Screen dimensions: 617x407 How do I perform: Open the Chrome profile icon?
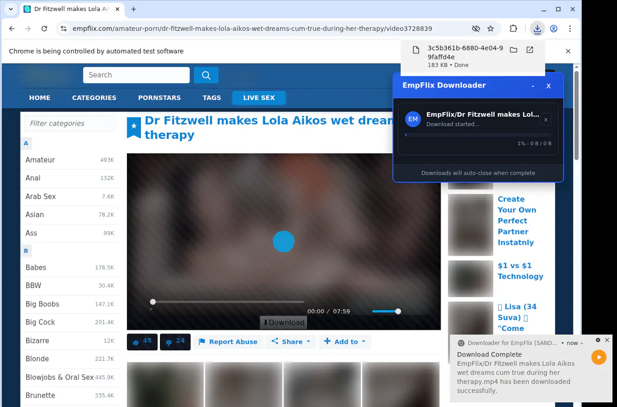coord(554,29)
